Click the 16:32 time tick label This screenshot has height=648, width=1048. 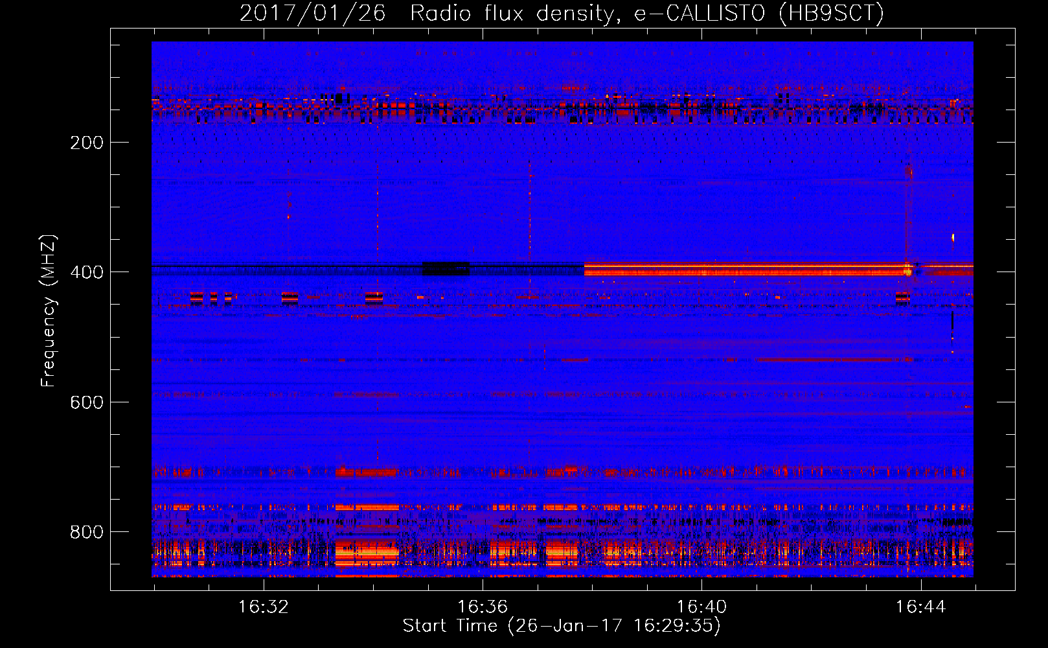point(263,607)
